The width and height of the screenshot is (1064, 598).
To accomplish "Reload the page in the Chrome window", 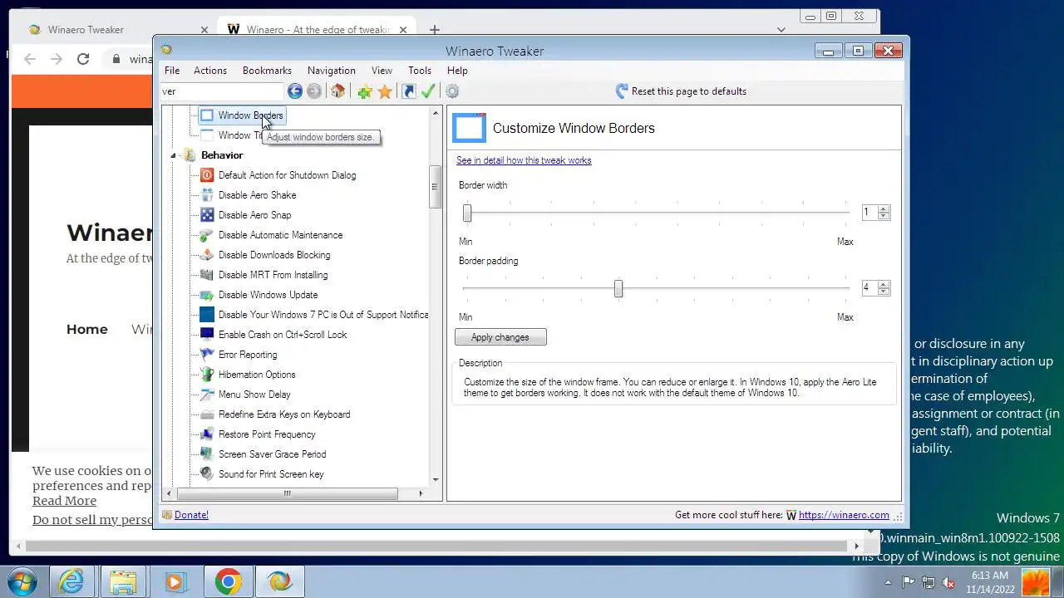I will (x=83, y=59).
